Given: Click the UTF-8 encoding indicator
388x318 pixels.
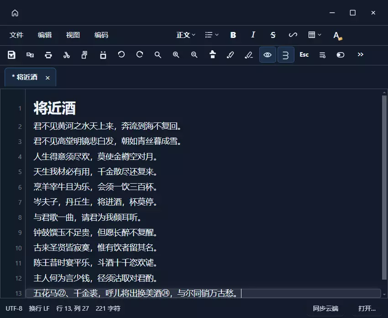Looking at the screenshot, I should click(x=14, y=308).
